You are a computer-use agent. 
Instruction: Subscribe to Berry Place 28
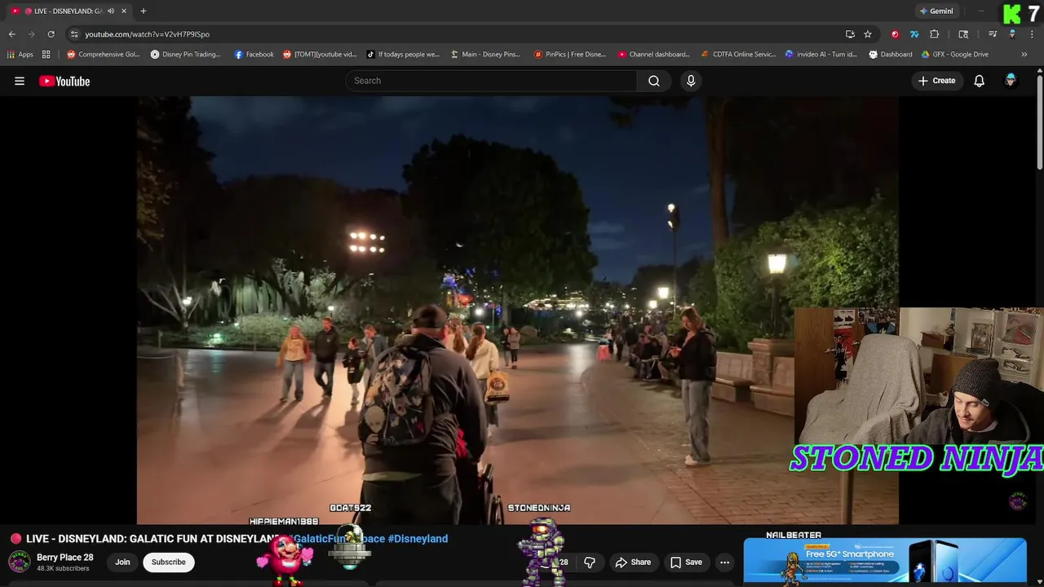point(168,562)
